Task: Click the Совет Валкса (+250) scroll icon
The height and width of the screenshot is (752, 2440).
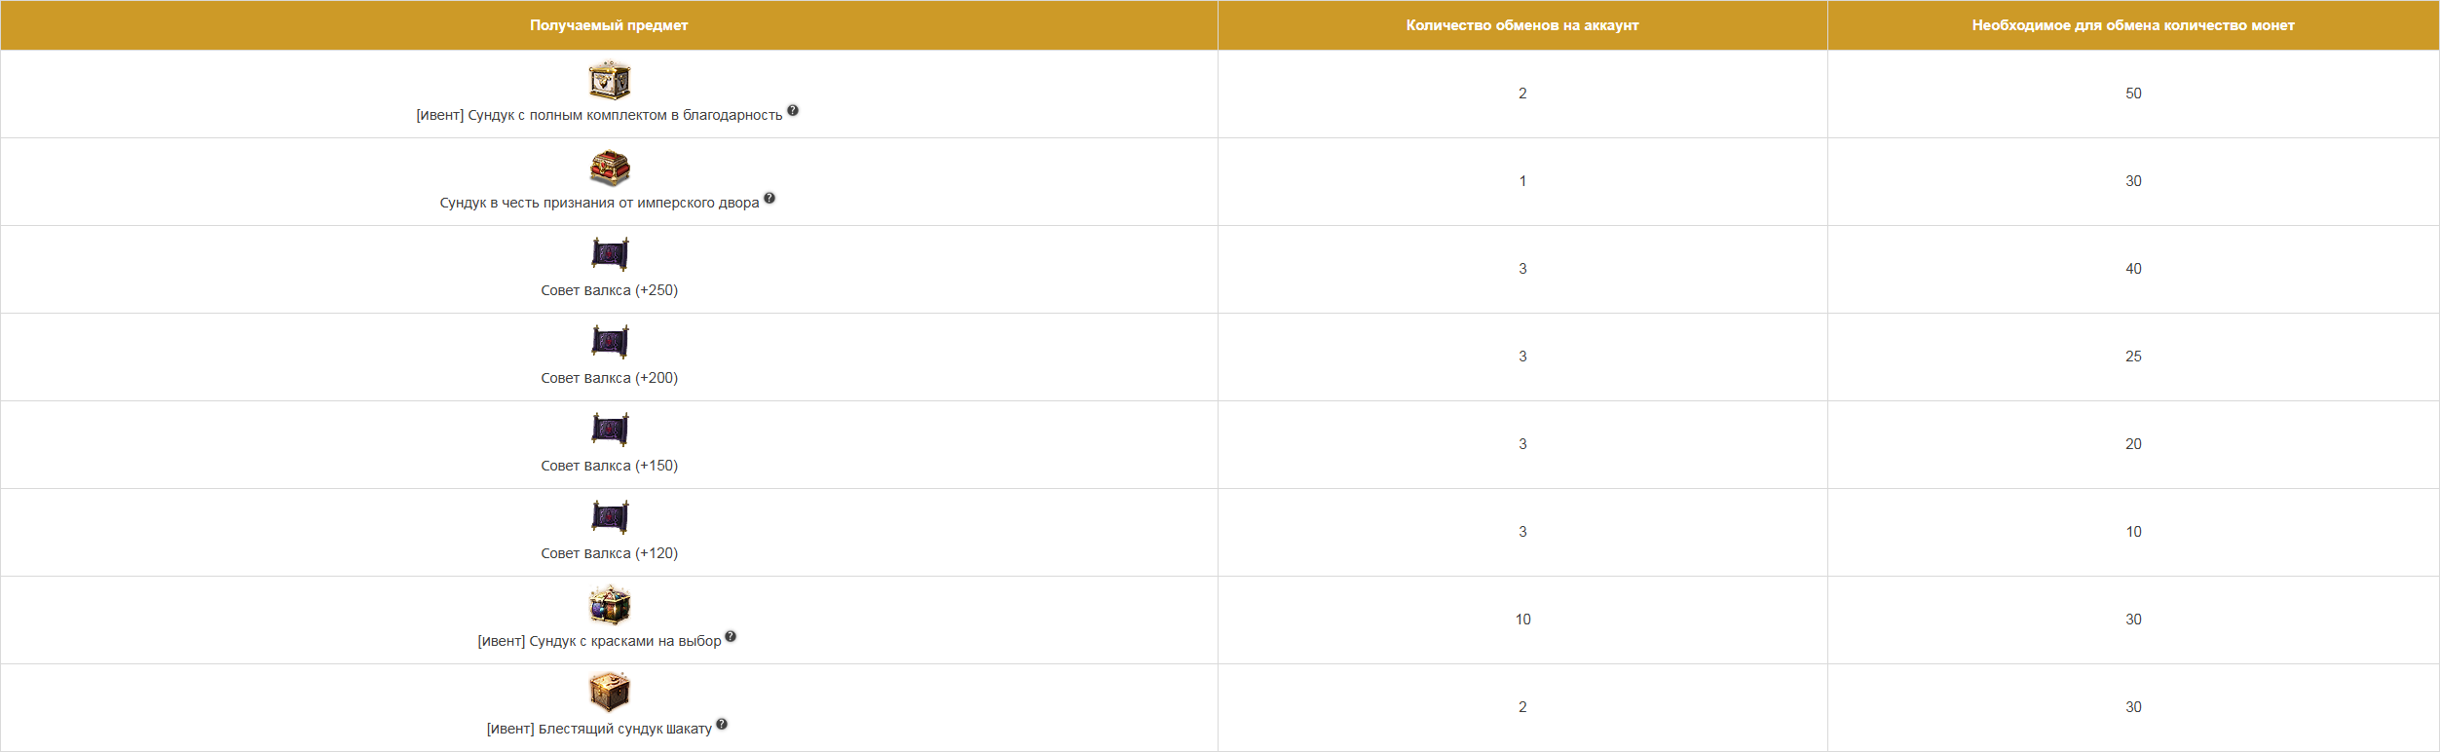Action: (x=610, y=254)
